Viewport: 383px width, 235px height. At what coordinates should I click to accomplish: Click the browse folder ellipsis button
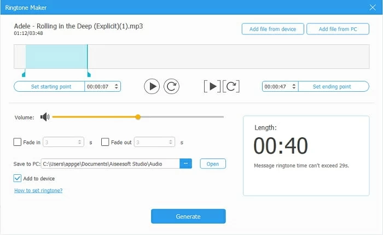pyautogui.click(x=186, y=163)
